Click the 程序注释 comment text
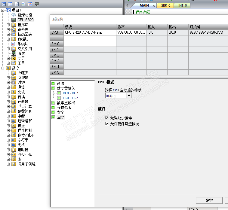 143,12
